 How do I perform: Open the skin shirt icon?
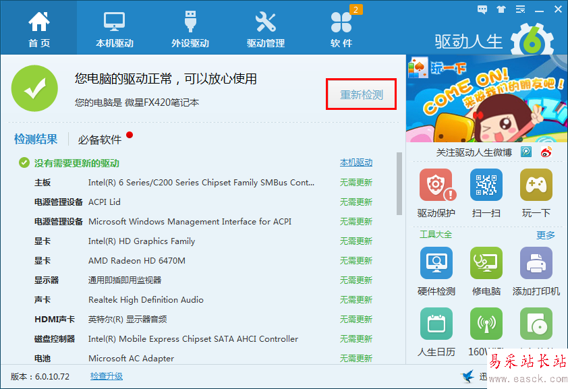click(x=501, y=9)
